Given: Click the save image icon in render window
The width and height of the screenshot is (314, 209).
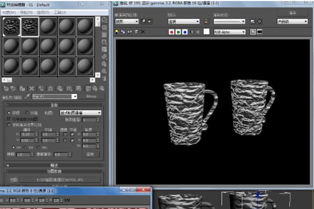Looking at the screenshot, I should point(117,32).
